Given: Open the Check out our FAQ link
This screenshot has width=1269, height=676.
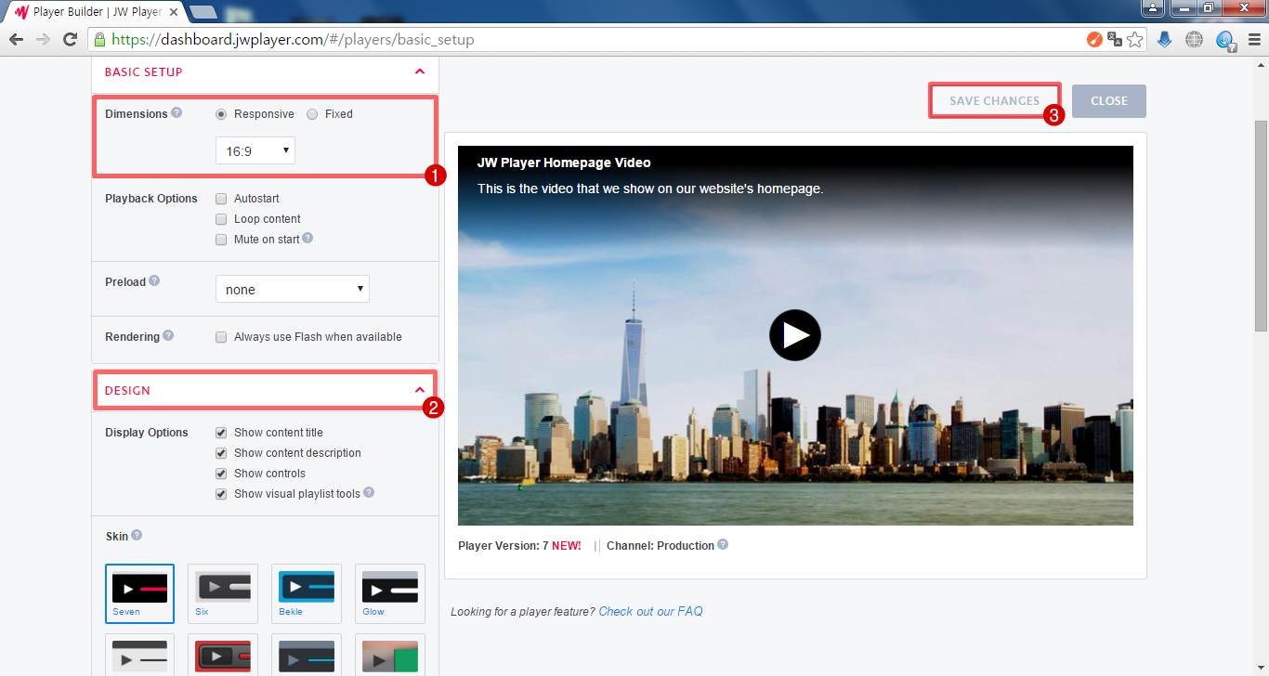Looking at the screenshot, I should point(650,611).
